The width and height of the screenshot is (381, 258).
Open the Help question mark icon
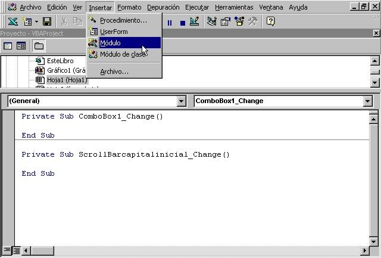[270, 21]
